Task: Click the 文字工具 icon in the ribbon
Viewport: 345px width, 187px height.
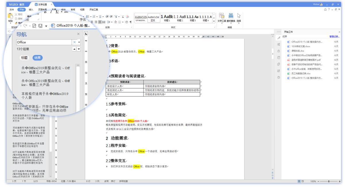Action: tap(222, 16)
